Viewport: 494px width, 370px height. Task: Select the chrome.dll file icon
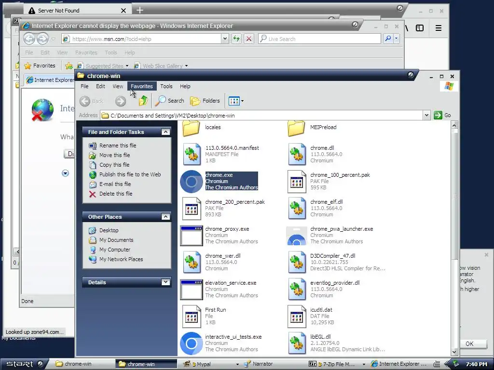(x=297, y=154)
